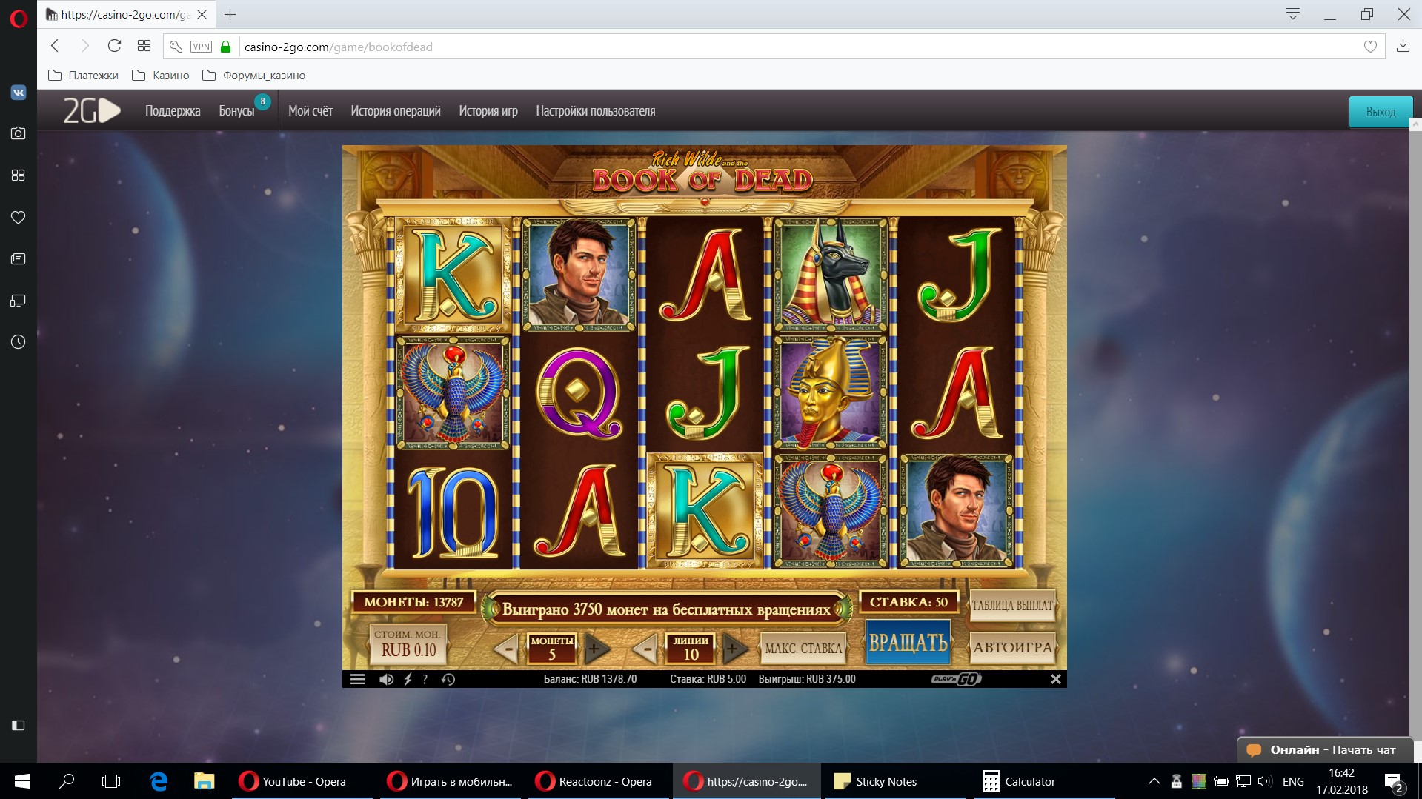Viewport: 1422px width, 799px height.
Task: Decrease lines with minus arrow
Action: pyautogui.click(x=646, y=649)
